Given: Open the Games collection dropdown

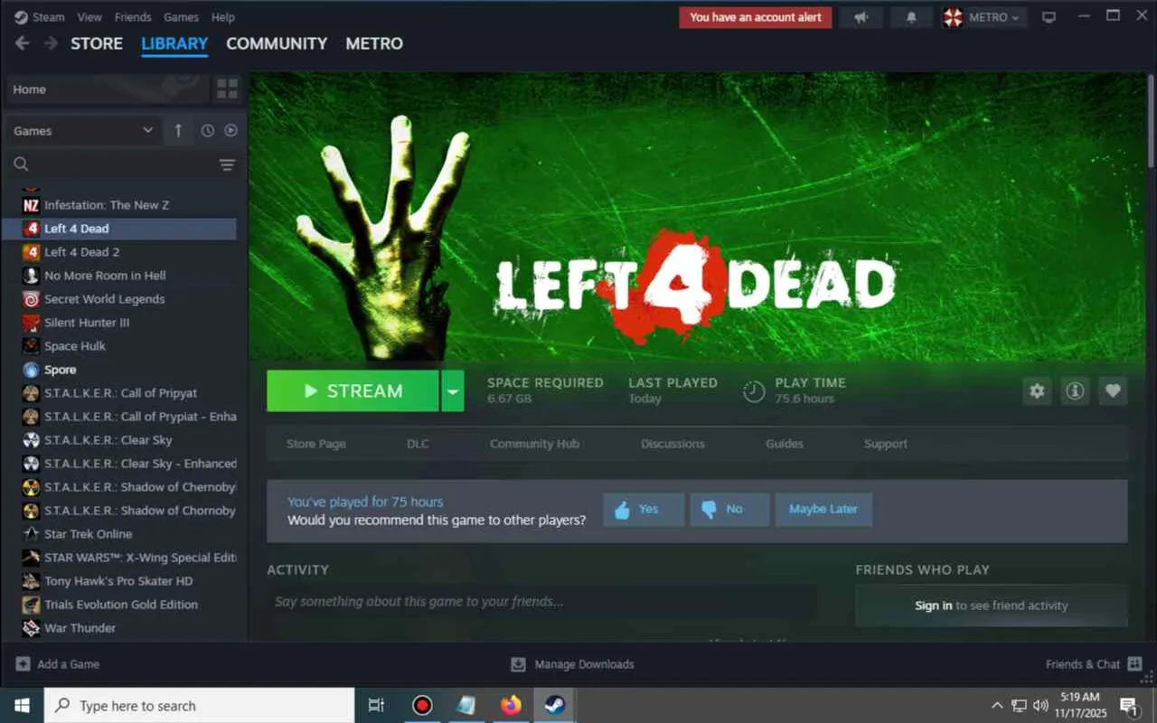Looking at the screenshot, I should [84, 131].
